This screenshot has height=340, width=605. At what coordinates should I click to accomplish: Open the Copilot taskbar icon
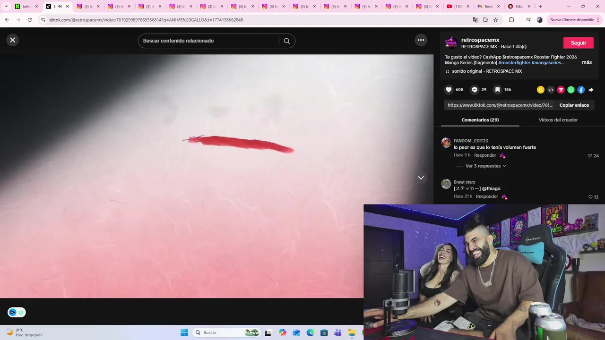[283, 332]
